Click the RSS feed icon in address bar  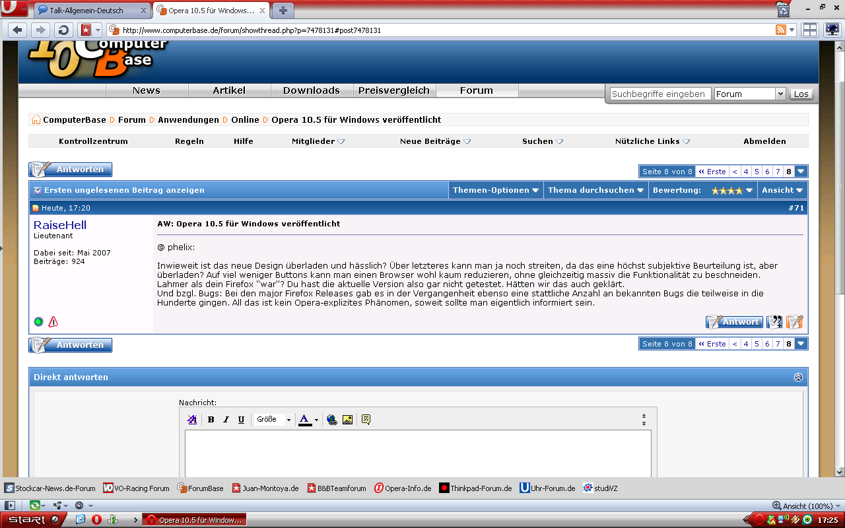point(780,30)
